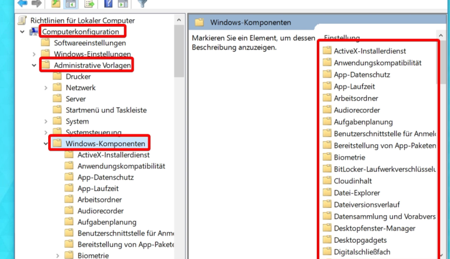Select Bereitstellung von App-Paketen in left tree

click(x=126, y=244)
